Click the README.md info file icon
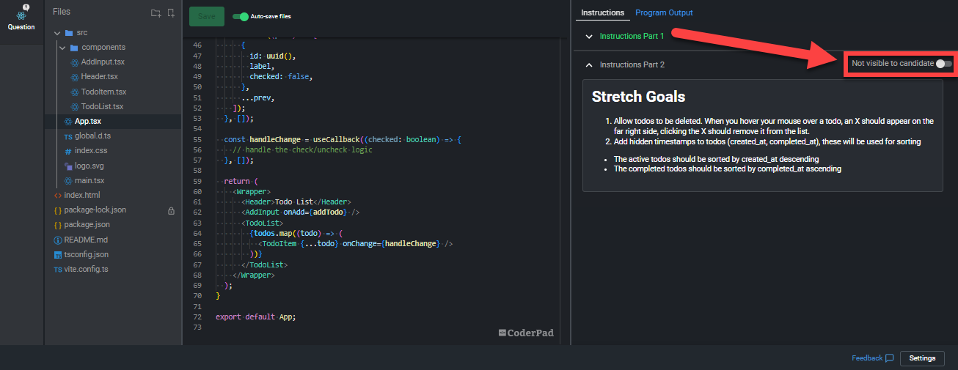The image size is (958, 370). click(x=58, y=240)
